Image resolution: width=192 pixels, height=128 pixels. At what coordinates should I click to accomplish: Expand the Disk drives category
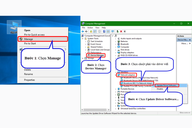point(115,50)
